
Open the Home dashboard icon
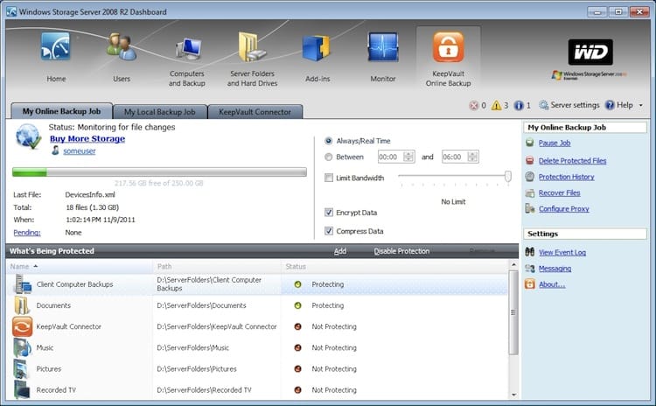[x=56, y=47]
